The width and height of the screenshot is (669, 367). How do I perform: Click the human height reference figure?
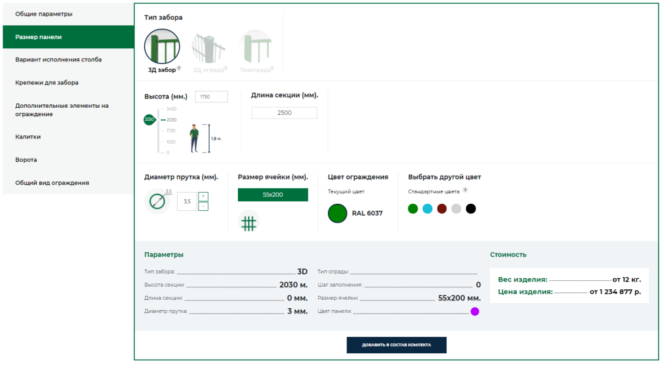tap(194, 138)
